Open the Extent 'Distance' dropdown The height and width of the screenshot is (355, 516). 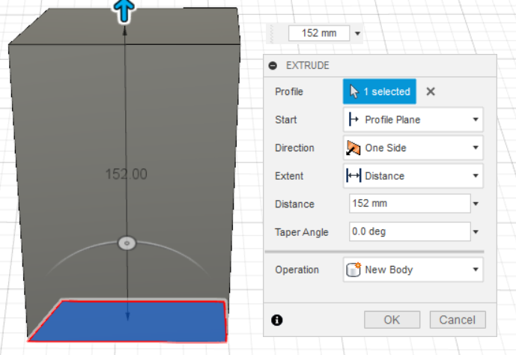(413, 176)
